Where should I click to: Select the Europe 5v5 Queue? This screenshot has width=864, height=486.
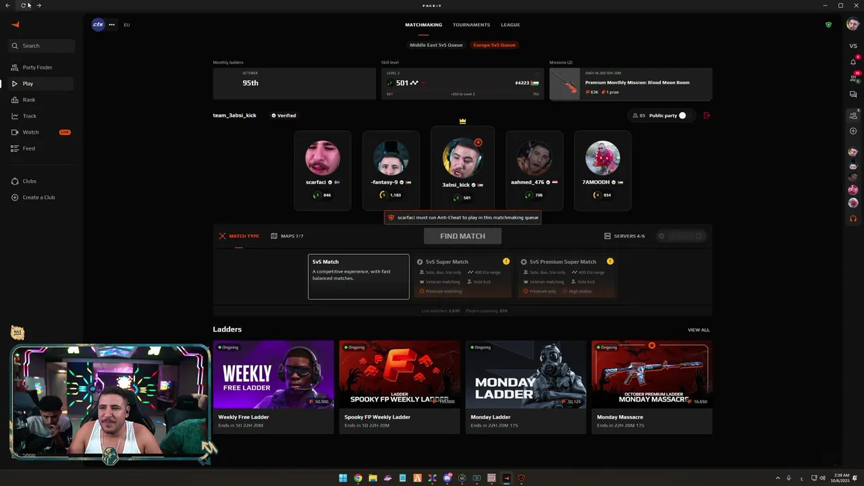tap(494, 45)
